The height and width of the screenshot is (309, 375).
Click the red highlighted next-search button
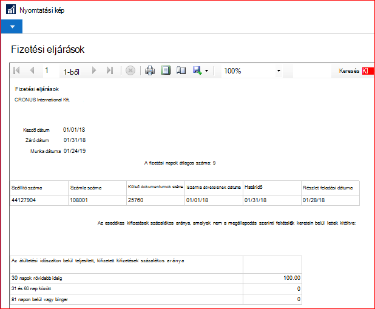coord(368,71)
